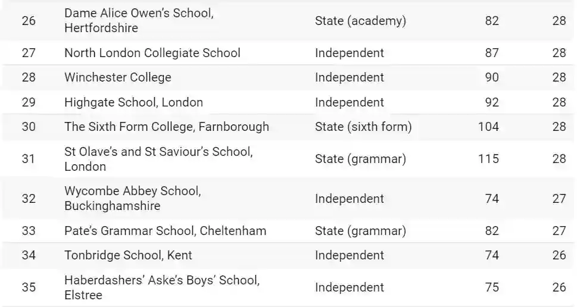Click the value 104 in Farnborough row
The height and width of the screenshot is (307, 577).
pyautogui.click(x=488, y=127)
